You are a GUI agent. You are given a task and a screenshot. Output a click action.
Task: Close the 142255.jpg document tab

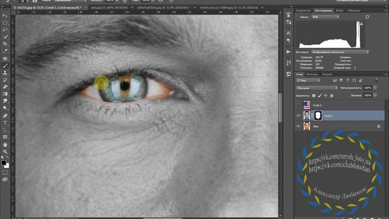click(x=85, y=8)
